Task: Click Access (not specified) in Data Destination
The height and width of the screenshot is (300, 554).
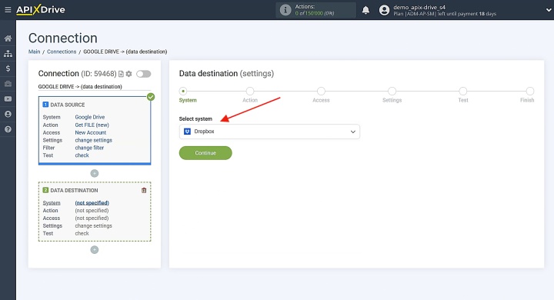Action: [92, 218]
